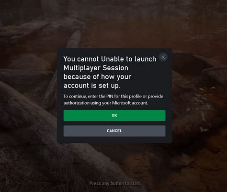This screenshot has width=227, height=192.
Task: Decline authorization by choosing CANCEL
Action: [114, 131]
